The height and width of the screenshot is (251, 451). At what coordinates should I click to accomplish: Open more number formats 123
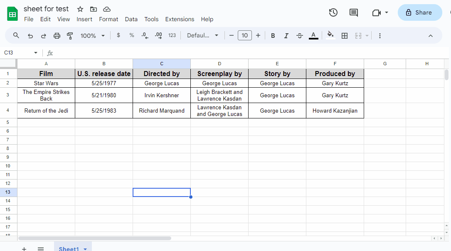(172, 35)
